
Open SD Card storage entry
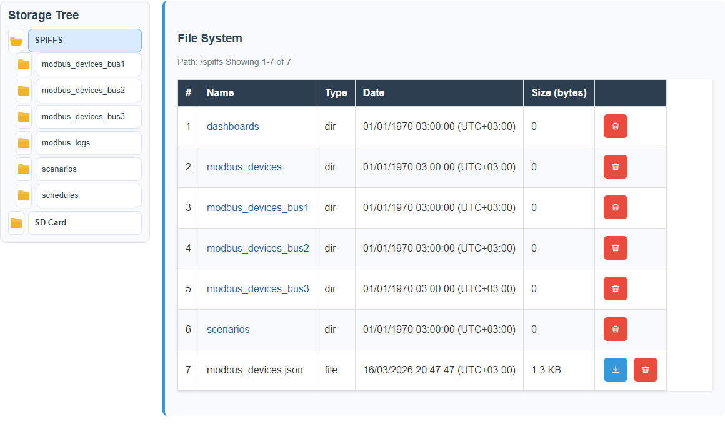[84, 222]
